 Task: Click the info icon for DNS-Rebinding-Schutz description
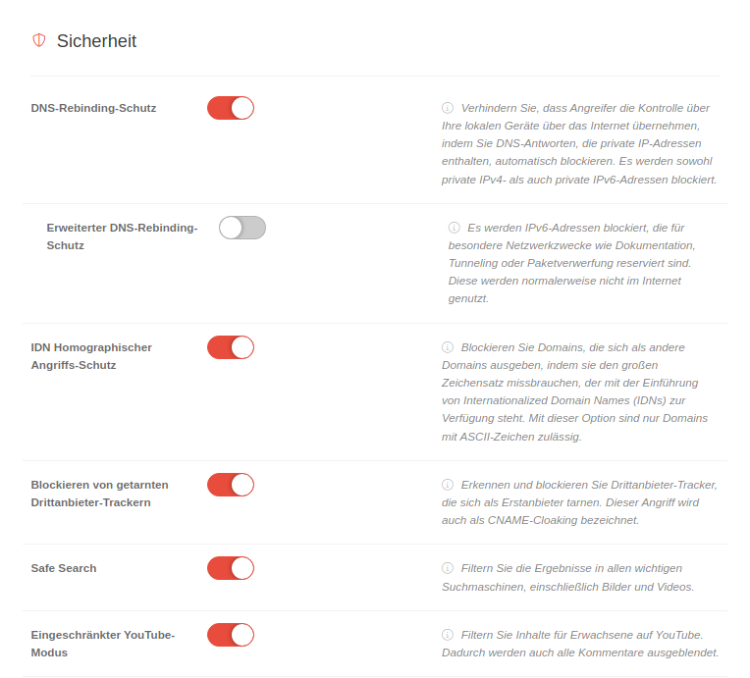point(448,108)
